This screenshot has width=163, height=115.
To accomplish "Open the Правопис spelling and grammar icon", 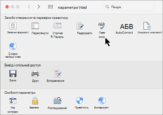I will [x=102, y=26].
